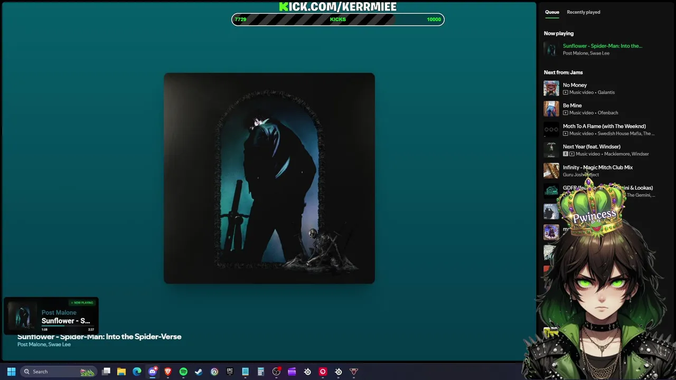Click the music video icon beside Ofenbach
Image resolution: width=676 pixels, height=380 pixels.
click(x=566, y=113)
